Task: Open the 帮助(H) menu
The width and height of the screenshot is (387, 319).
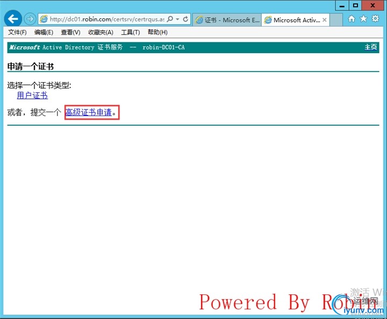Action: pos(157,32)
